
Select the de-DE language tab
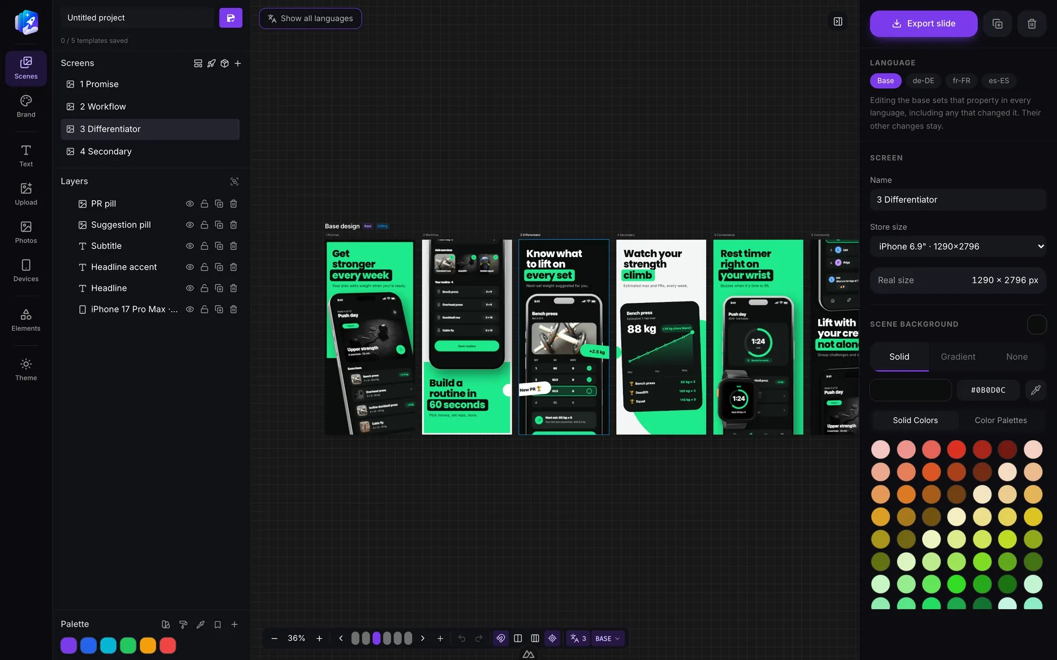tap(923, 81)
